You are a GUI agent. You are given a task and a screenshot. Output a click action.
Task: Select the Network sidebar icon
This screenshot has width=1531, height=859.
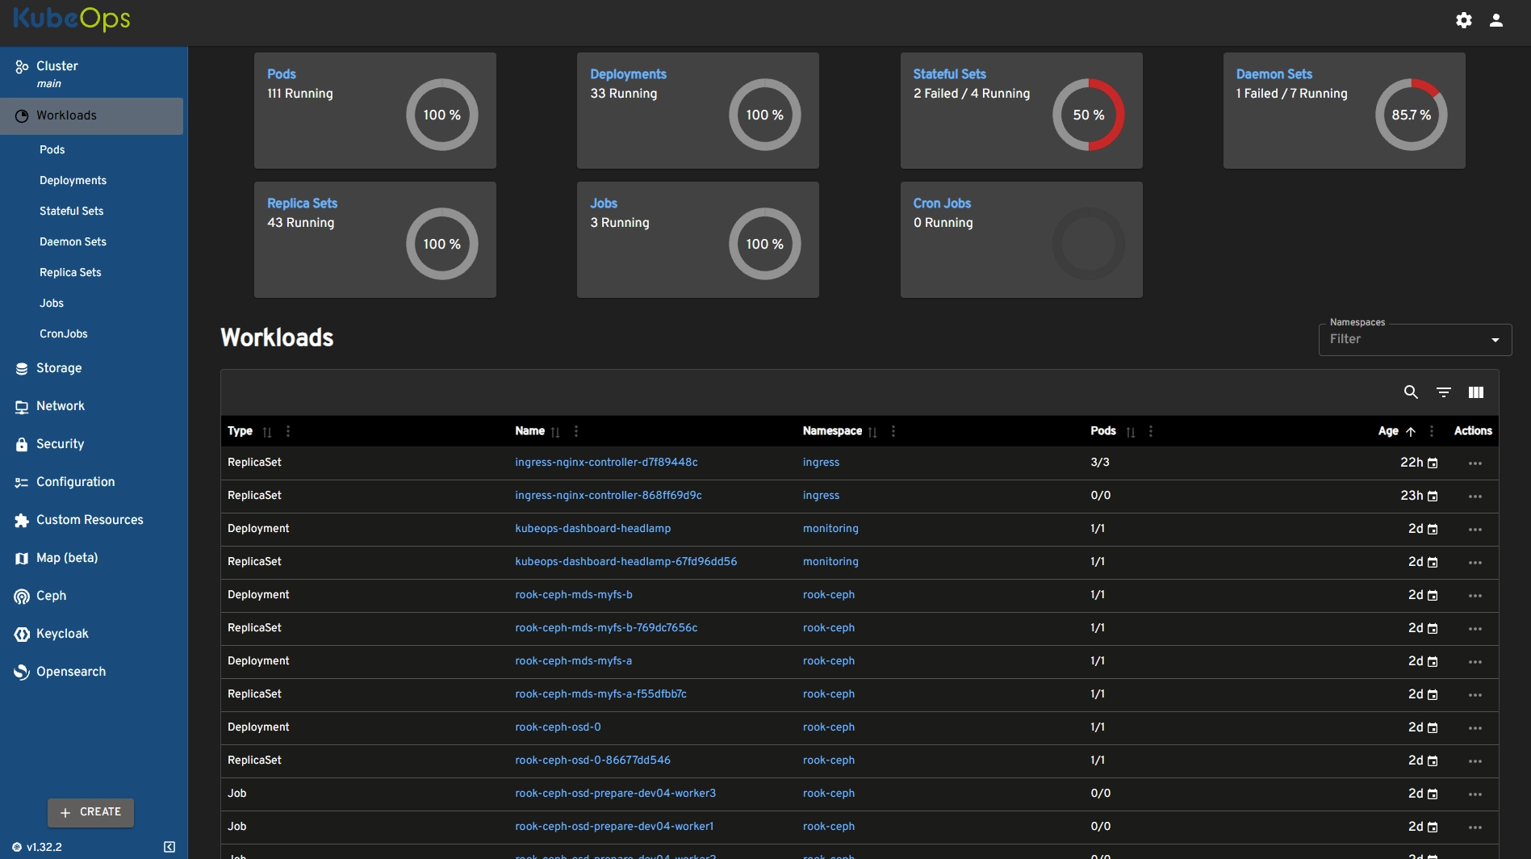(x=22, y=406)
